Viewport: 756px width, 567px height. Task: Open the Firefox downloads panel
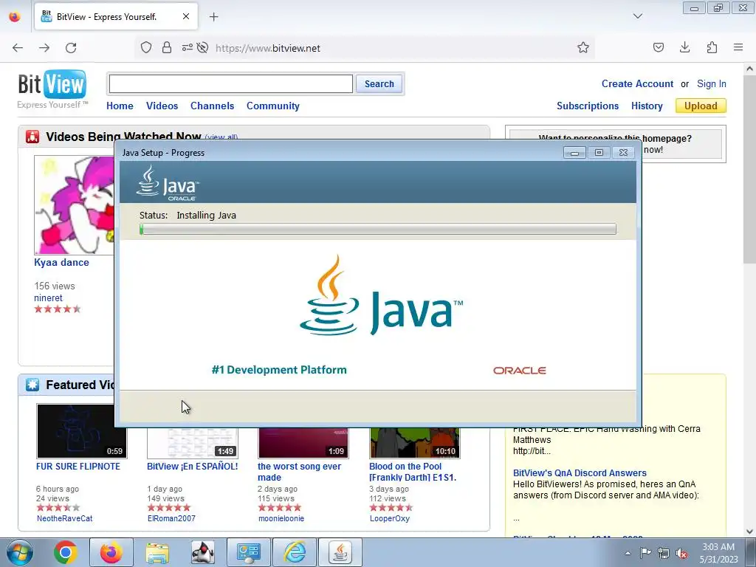coord(684,48)
